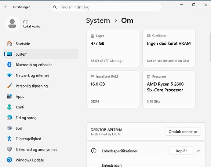Click the Sikkerhed og anonymitet shield icon
This screenshot has height=167, width=211.
coord(9,149)
